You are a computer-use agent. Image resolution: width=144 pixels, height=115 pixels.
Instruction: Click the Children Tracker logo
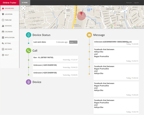[10, 3]
